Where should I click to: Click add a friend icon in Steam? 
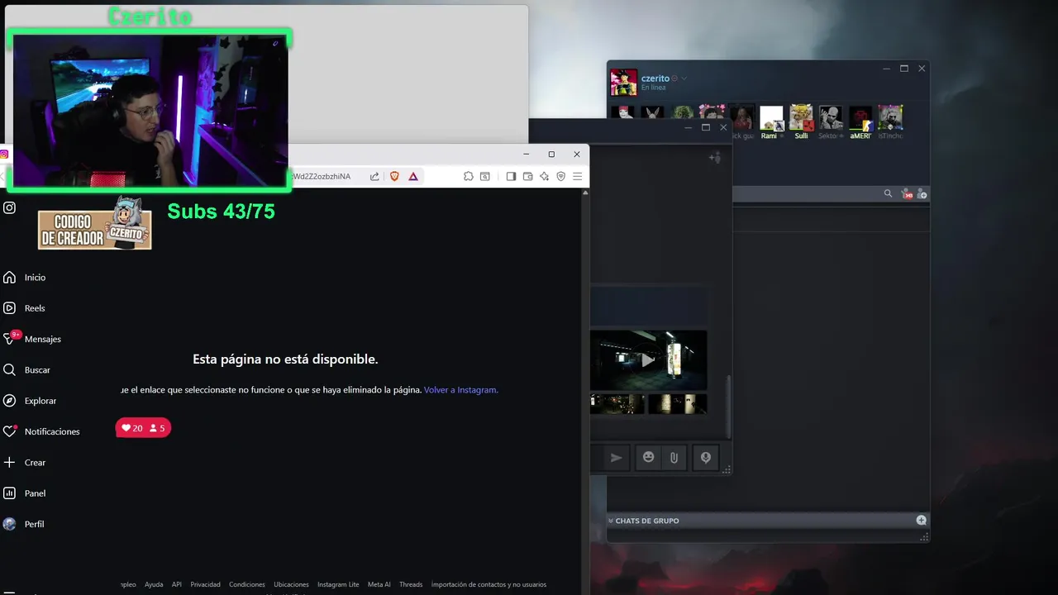(x=922, y=193)
